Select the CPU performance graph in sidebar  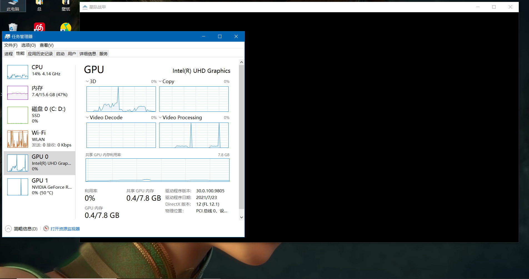click(39, 72)
